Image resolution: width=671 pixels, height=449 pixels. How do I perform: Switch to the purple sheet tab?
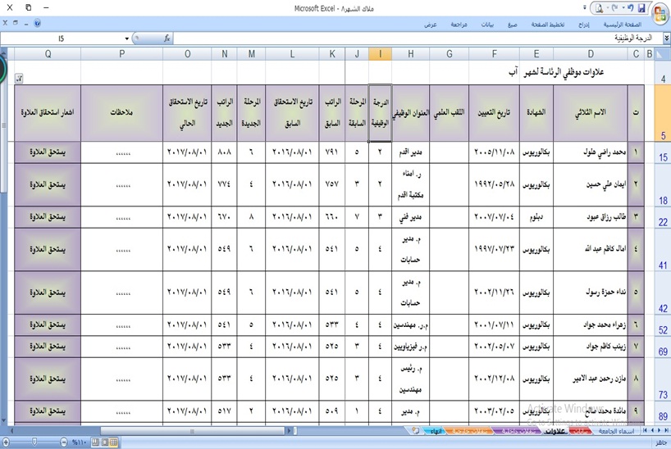click(x=518, y=431)
